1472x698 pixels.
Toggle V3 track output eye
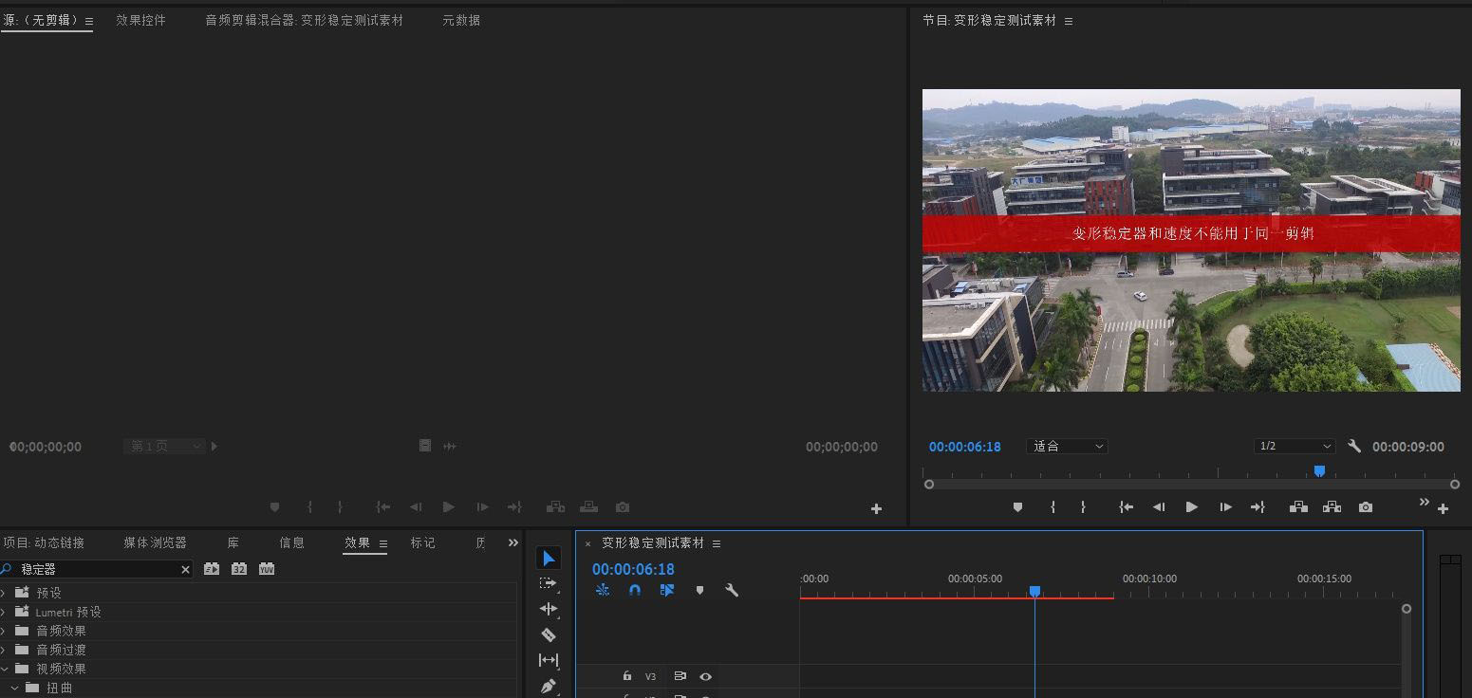(705, 676)
